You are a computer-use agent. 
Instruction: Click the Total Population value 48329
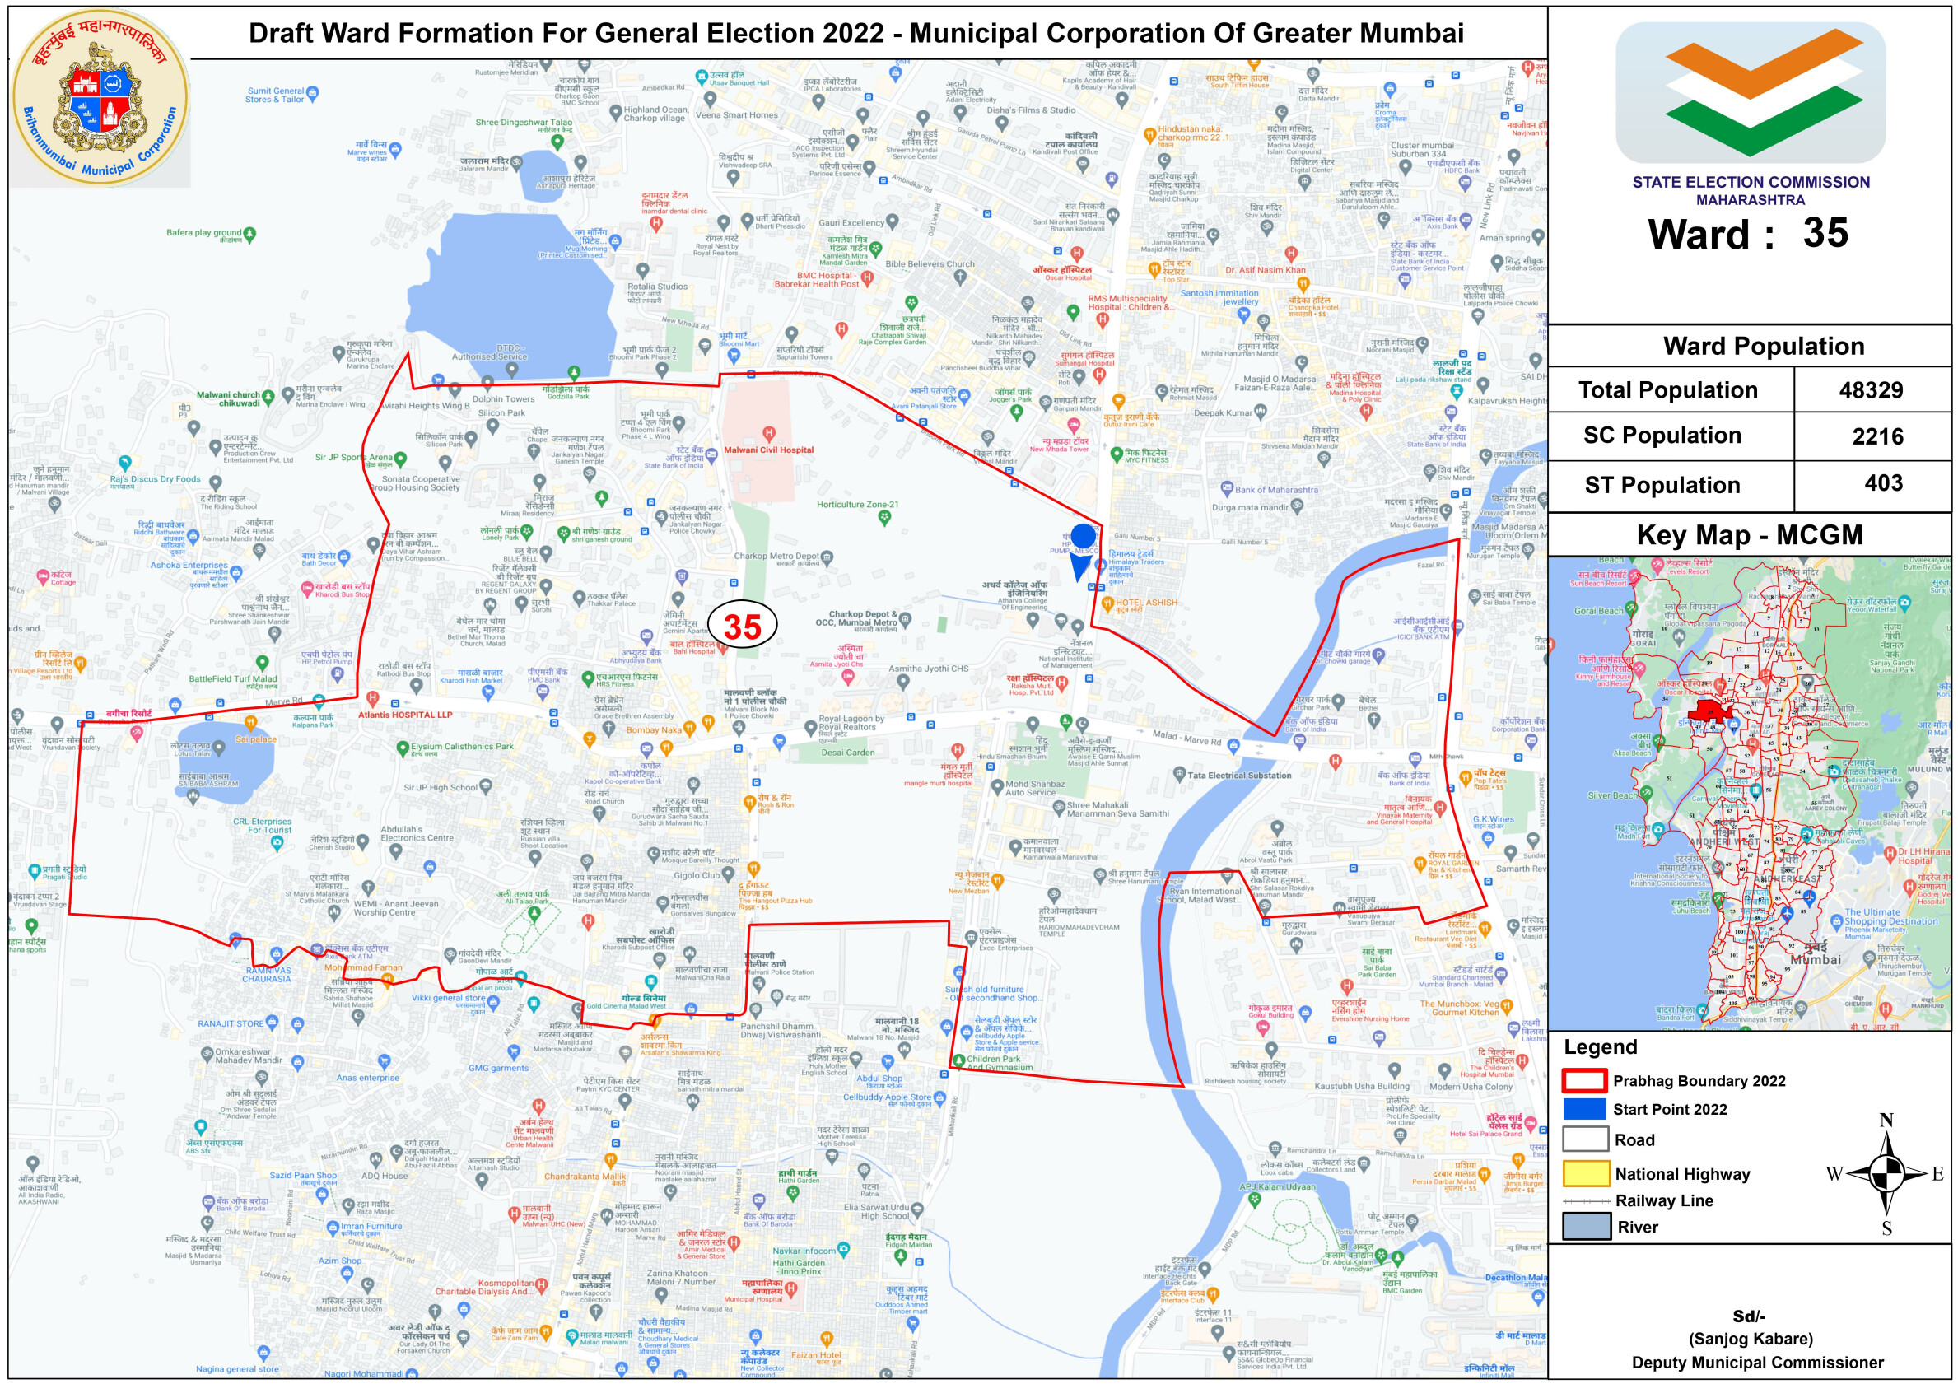tap(1870, 390)
